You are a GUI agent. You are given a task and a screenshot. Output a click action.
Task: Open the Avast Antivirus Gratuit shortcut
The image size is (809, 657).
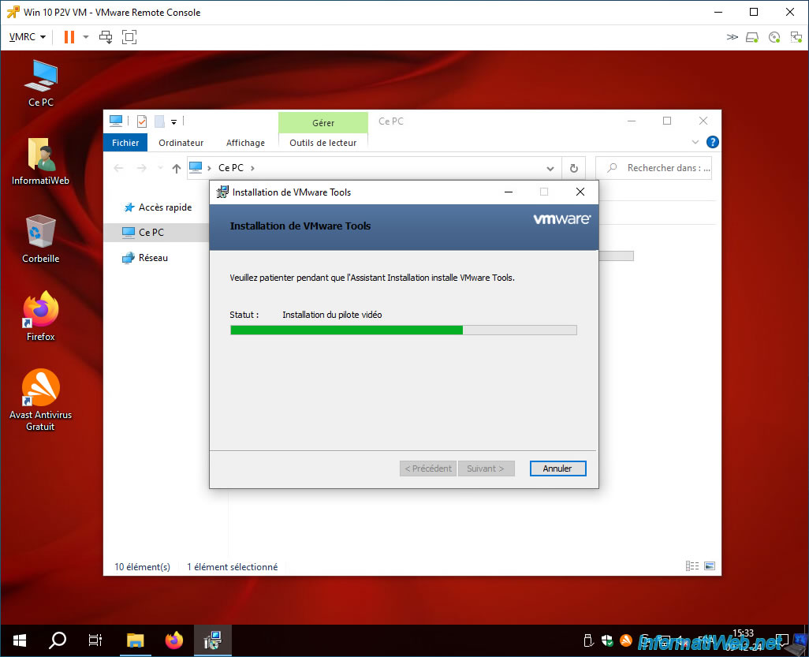(41, 399)
